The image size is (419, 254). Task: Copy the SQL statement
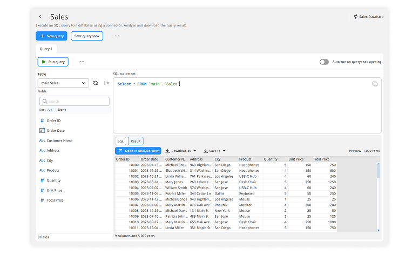coord(375,84)
